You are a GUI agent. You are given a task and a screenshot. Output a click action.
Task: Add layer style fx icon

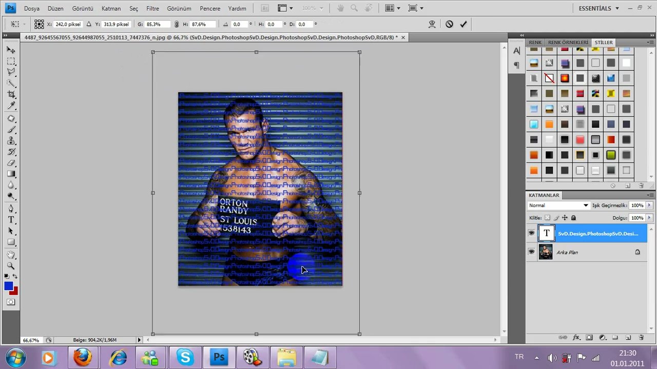point(576,338)
